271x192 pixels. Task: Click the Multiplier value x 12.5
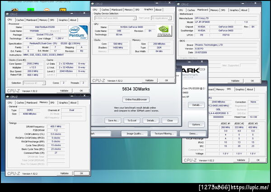[x=33, y=67]
